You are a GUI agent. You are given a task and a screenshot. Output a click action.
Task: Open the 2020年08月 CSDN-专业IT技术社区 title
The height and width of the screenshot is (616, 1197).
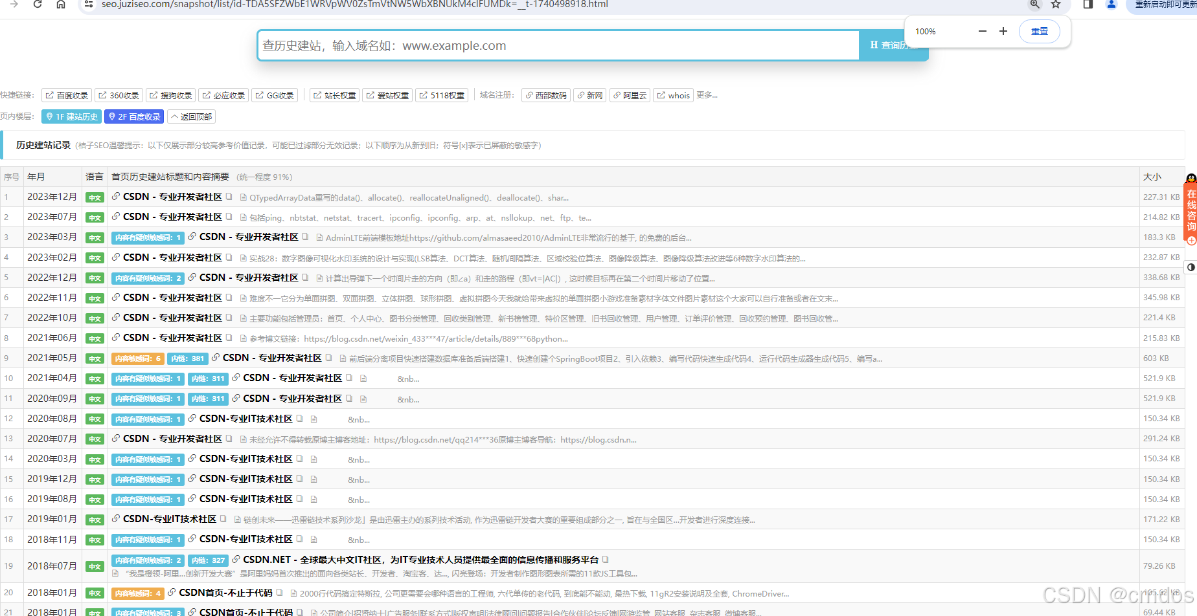(246, 419)
